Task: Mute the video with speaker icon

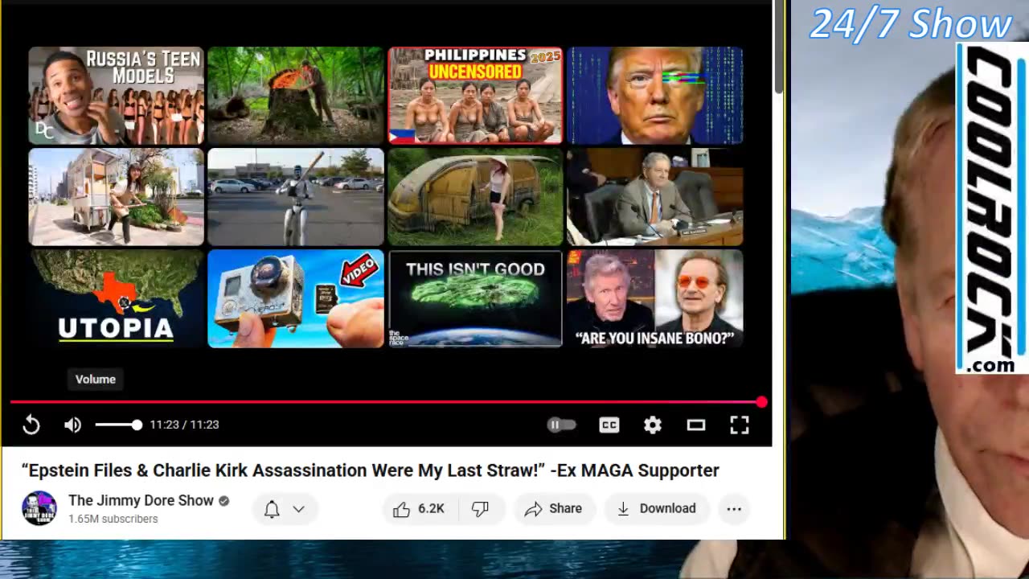Action: coord(72,425)
